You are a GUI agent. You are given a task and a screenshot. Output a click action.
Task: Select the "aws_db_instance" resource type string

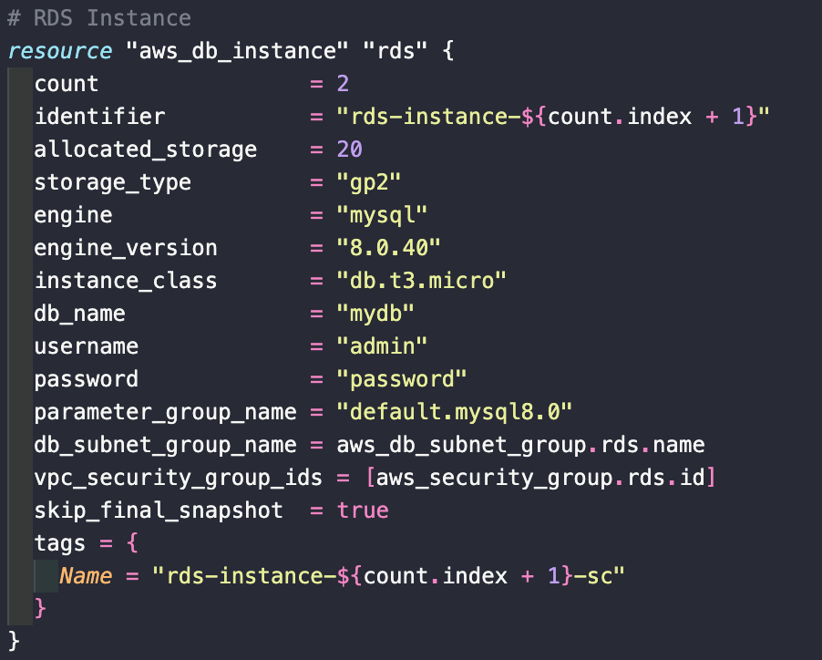pos(237,51)
